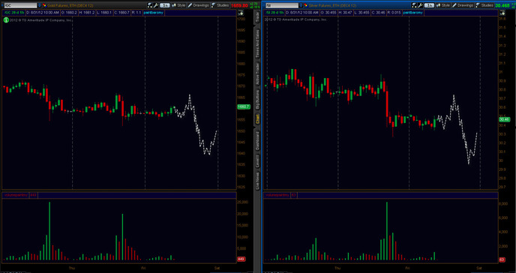Expand the /SI symbol dropdown arrow
The width and height of the screenshot is (516, 273).
[x=301, y=5]
